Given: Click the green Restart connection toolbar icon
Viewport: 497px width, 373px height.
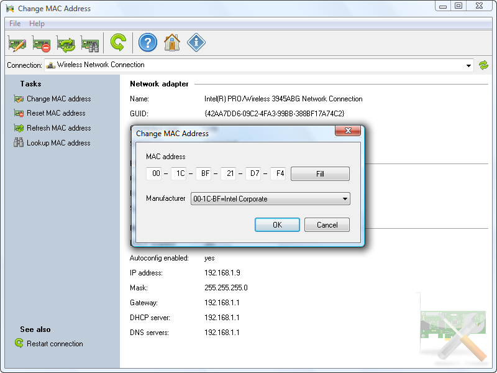Looking at the screenshot, I should pos(118,43).
